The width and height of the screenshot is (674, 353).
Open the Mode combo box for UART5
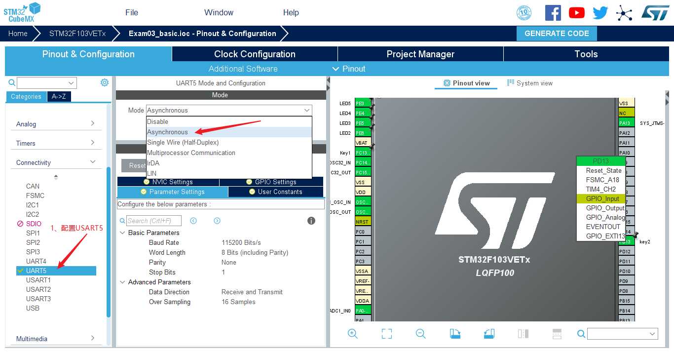pos(229,110)
